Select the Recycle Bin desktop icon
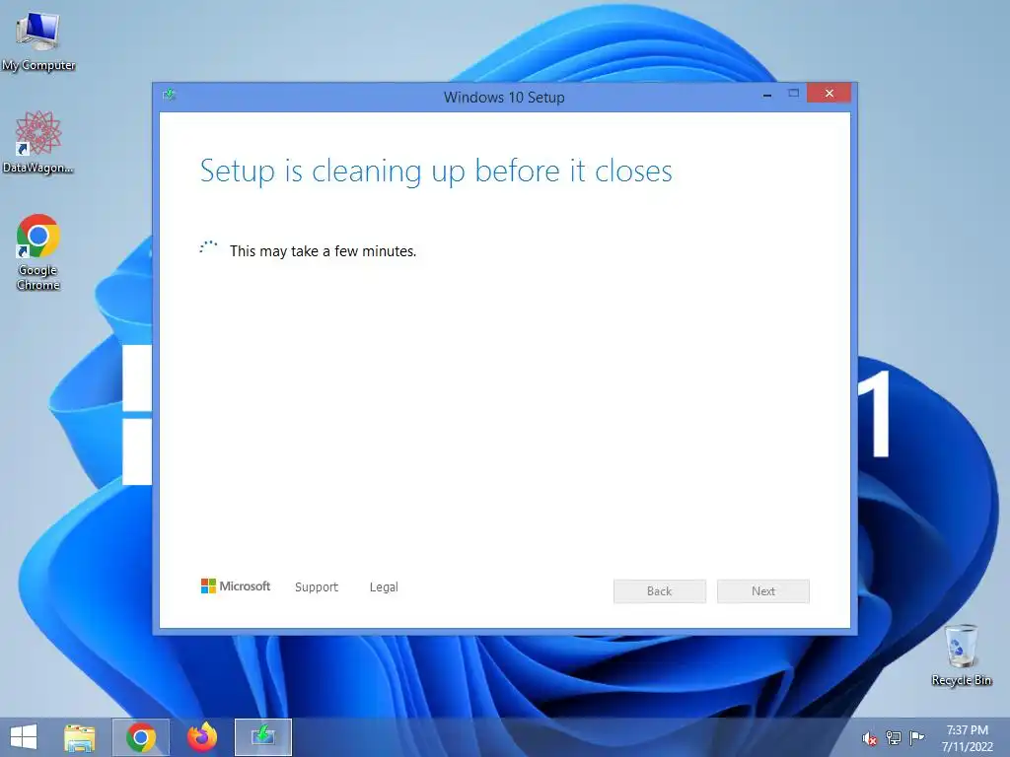Viewport: 1010px width, 757px height. point(961,654)
